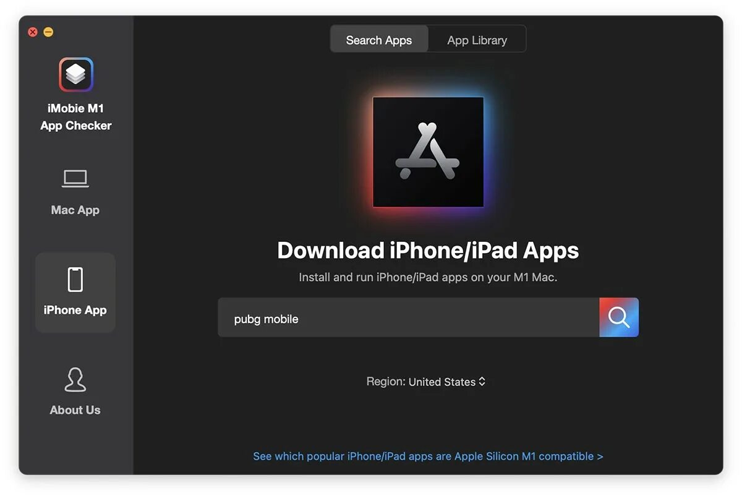The height and width of the screenshot is (495, 742).
Task: Click the magnifier search button
Action: (619, 317)
